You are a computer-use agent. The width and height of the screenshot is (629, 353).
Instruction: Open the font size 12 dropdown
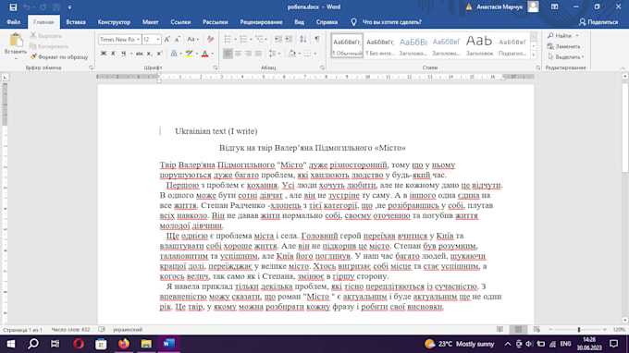pyautogui.click(x=158, y=39)
